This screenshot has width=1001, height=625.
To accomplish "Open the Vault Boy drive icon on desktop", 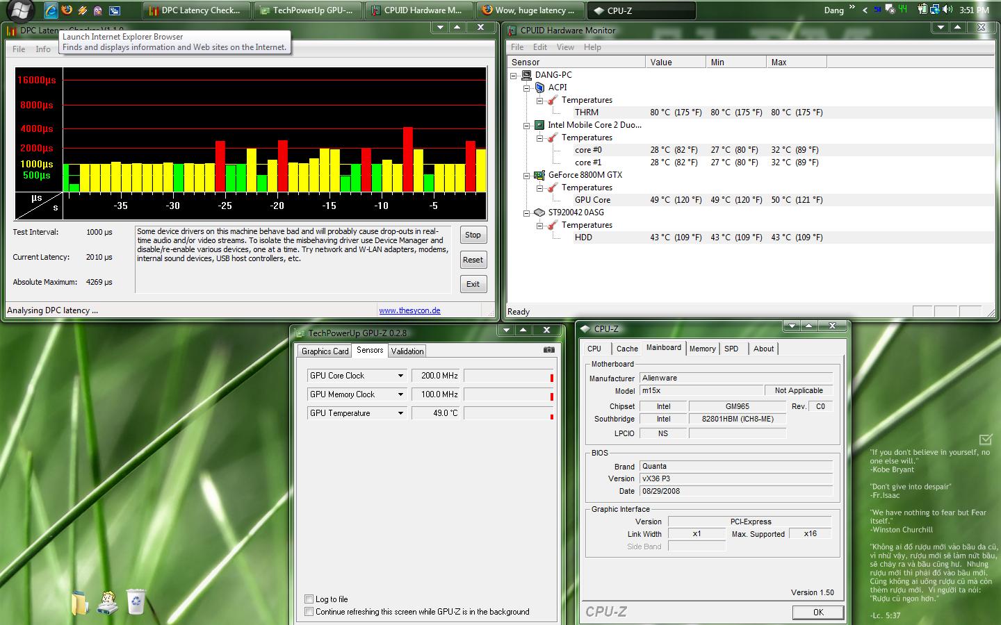I will click(108, 602).
